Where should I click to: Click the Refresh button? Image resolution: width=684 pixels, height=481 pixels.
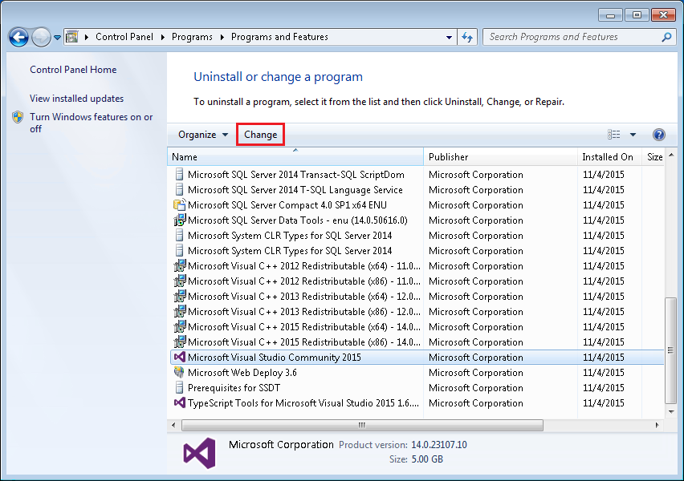[467, 38]
